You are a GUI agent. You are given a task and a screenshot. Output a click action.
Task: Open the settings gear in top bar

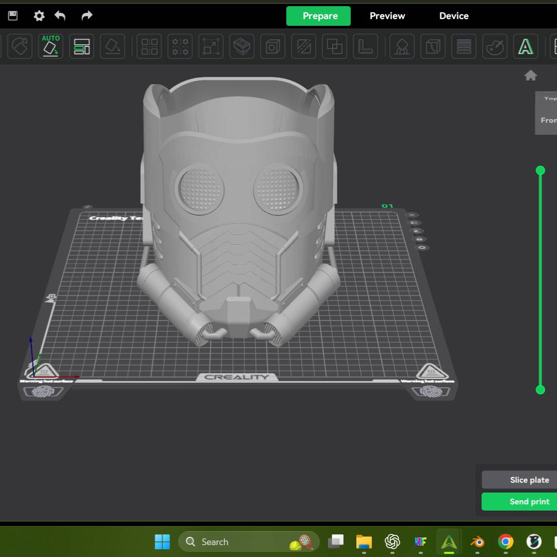point(39,15)
